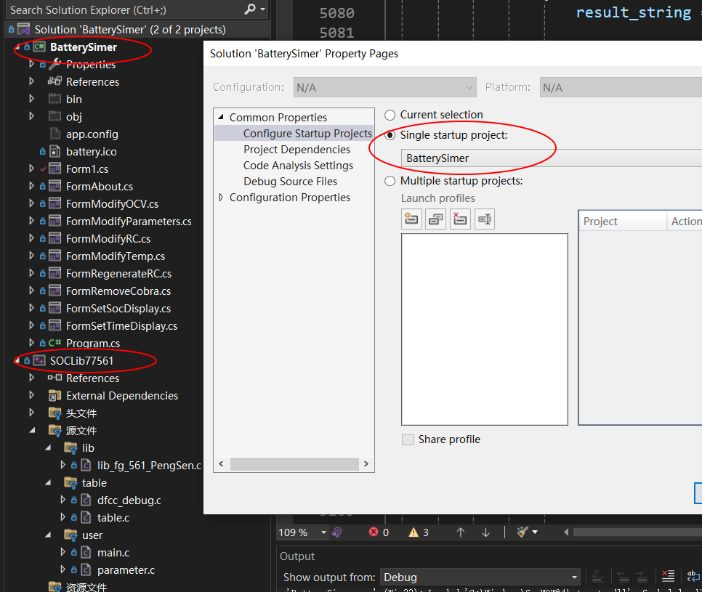Select Configure Startup Projects page
Screen dimensions: 702x592
click(307, 134)
